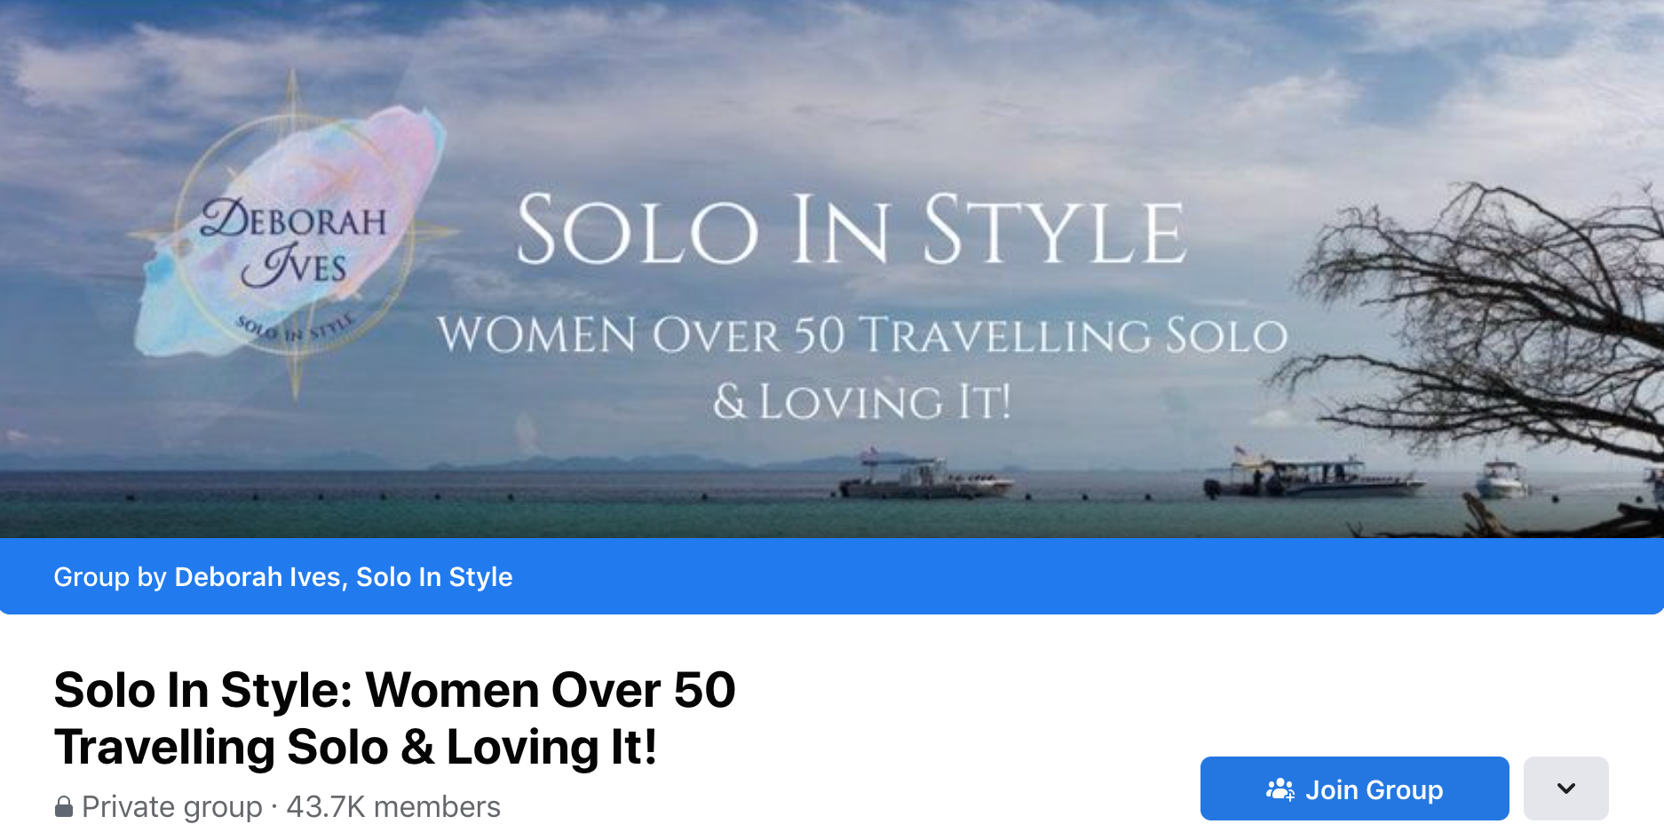Click the small white speedboat at right
Screen dimensions: 1664x840
(1501, 479)
